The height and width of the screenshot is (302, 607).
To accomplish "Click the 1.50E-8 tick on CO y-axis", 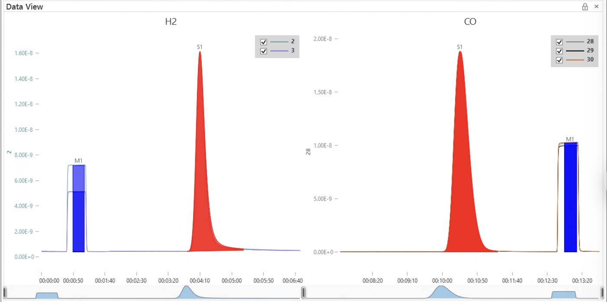I will coord(322,92).
